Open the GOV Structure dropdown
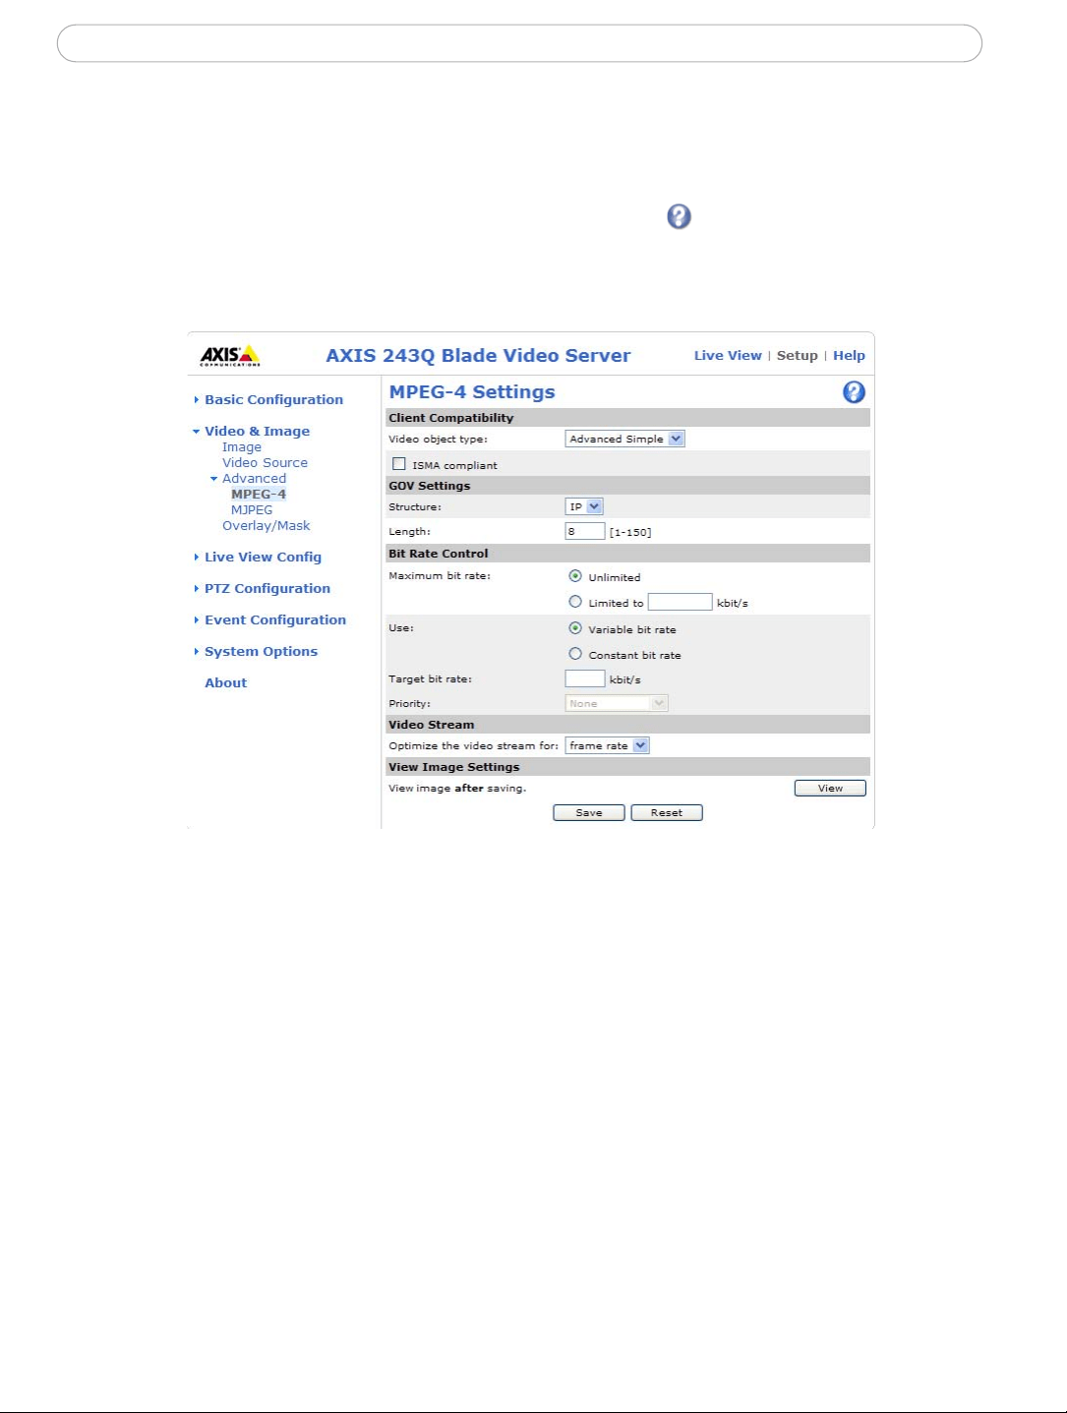1067x1413 pixels. click(584, 506)
